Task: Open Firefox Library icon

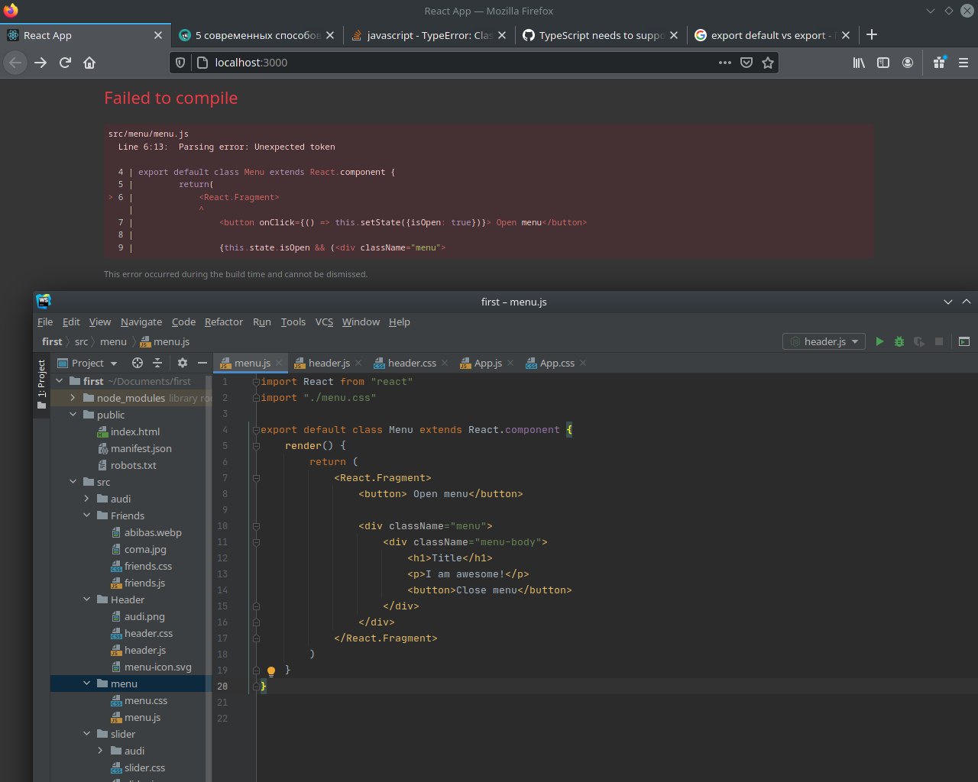Action: [x=859, y=63]
